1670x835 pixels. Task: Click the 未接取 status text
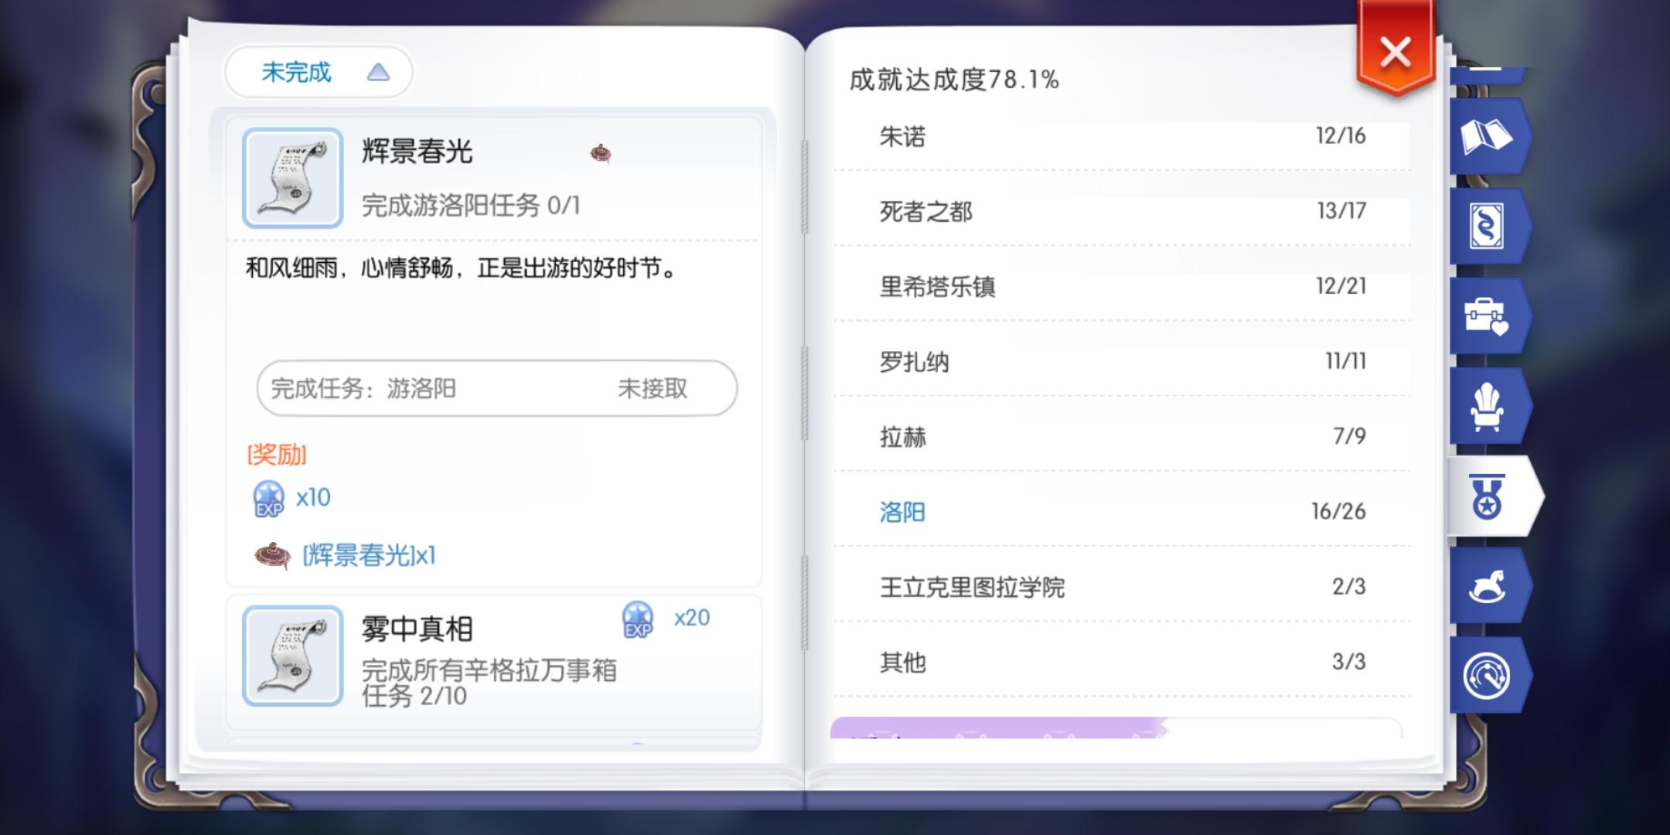click(x=653, y=388)
